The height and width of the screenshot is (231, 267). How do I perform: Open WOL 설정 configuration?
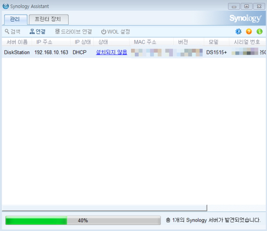[x=115, y=32]
